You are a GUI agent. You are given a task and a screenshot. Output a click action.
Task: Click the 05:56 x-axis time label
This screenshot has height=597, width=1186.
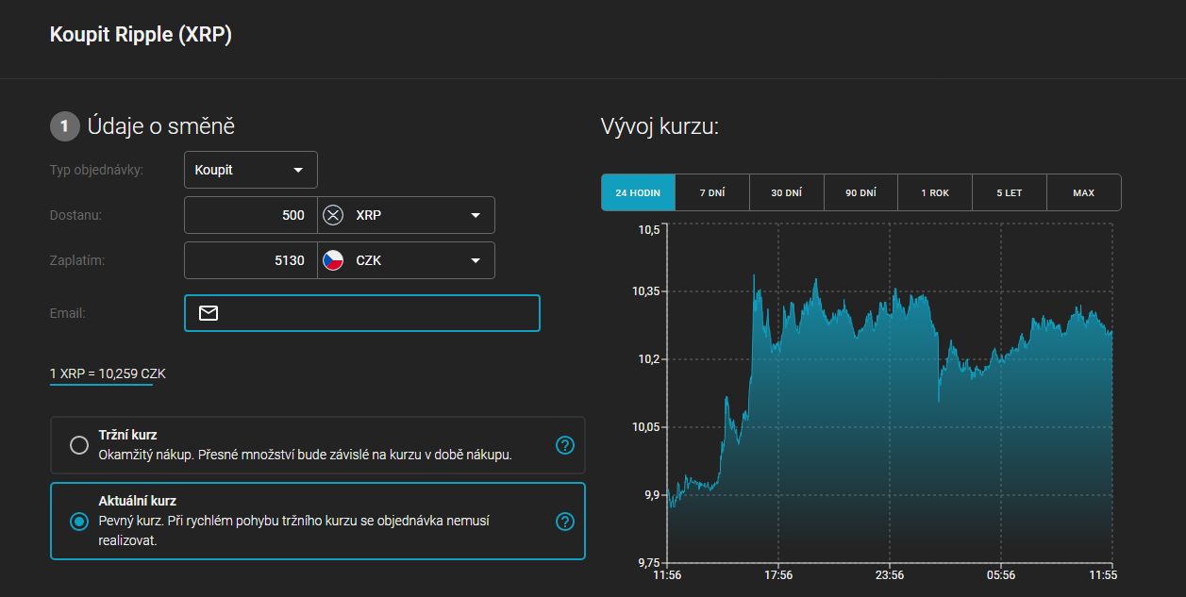1001,575
